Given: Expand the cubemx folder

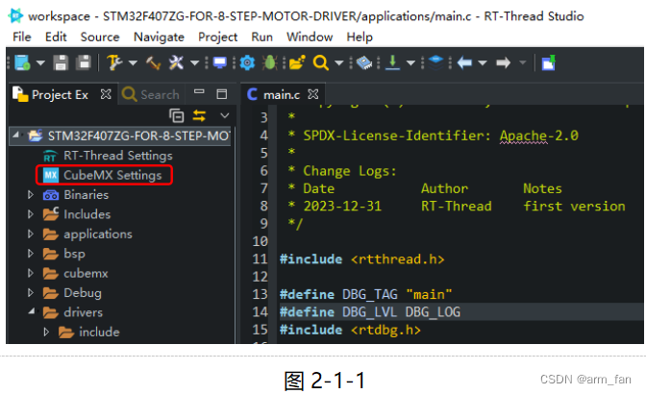Looking at the screenshot, I should coord(31,273).
